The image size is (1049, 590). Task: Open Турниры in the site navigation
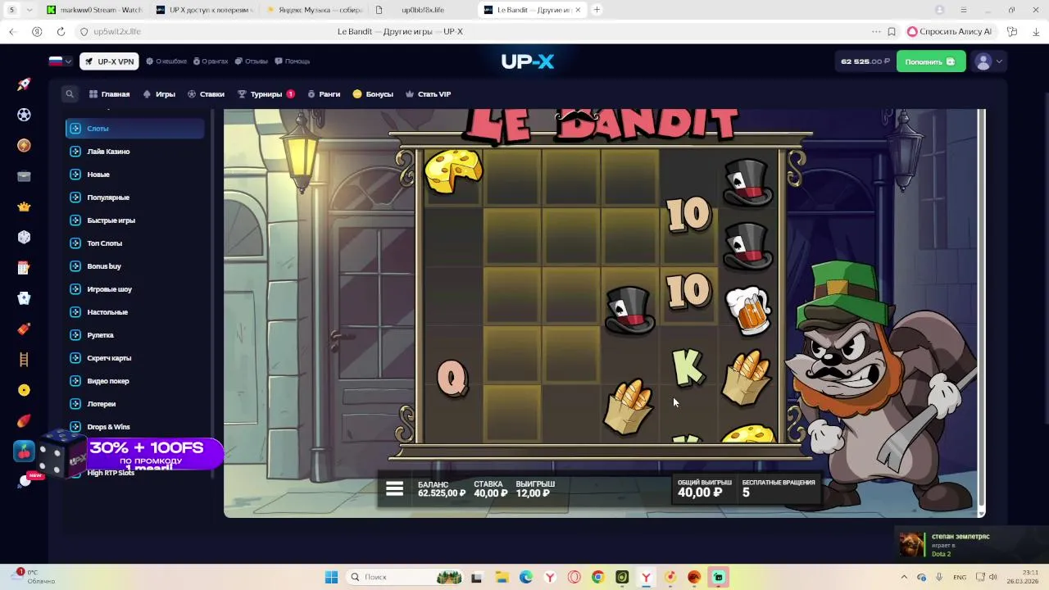pyautogui.click(x=266, y=94)
